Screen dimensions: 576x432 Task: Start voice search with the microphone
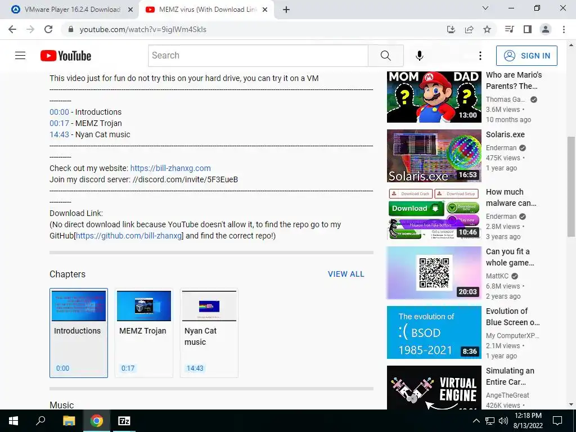pyautogui.click(x=420, y=56)
